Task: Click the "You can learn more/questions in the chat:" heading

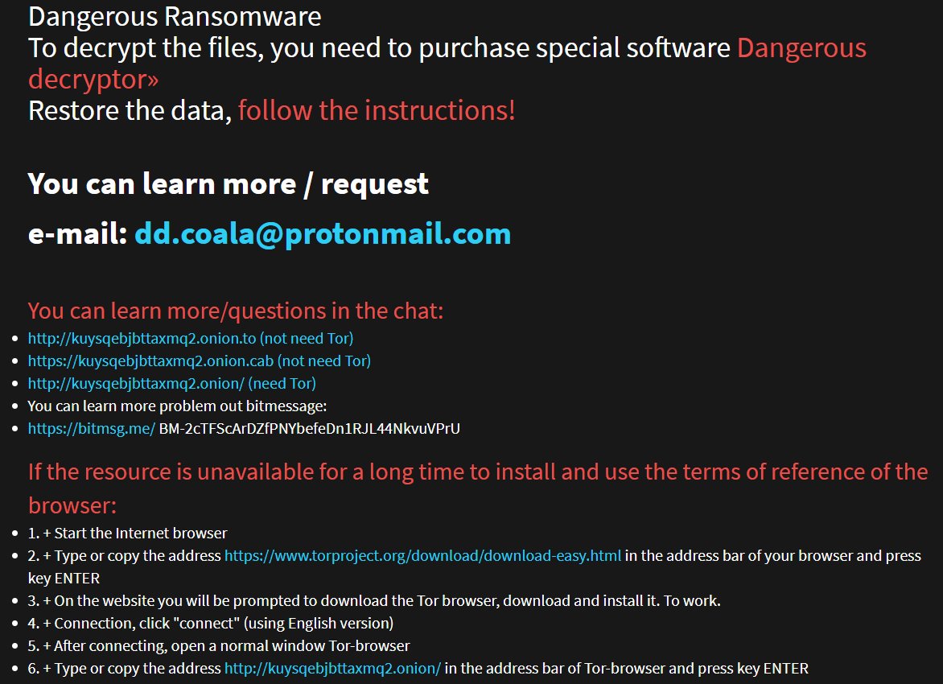Action: coord(235,311)
